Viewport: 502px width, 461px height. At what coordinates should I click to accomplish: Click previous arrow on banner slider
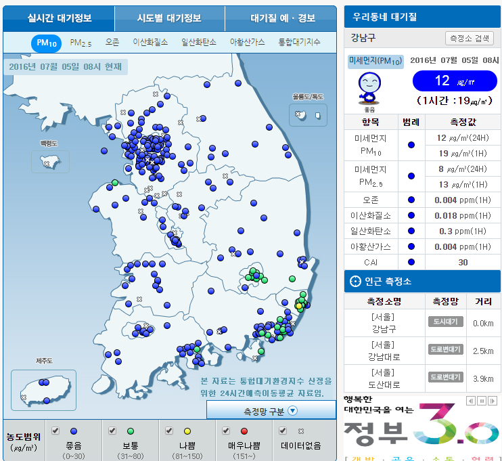472,401
